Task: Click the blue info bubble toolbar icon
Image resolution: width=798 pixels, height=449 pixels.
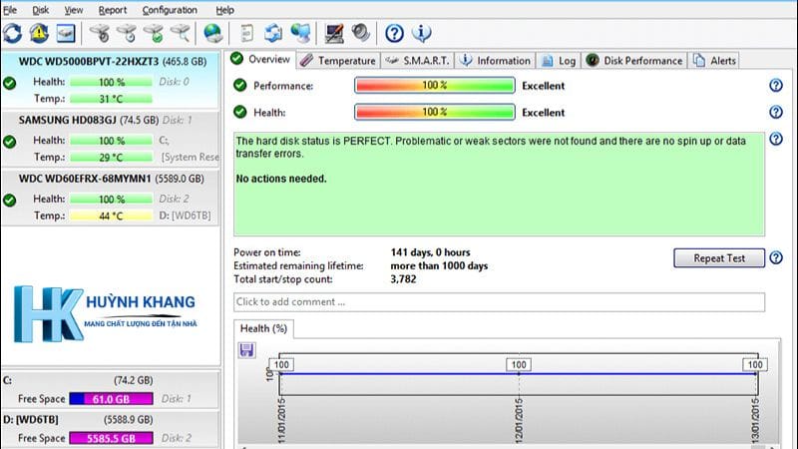Action: 421,34
